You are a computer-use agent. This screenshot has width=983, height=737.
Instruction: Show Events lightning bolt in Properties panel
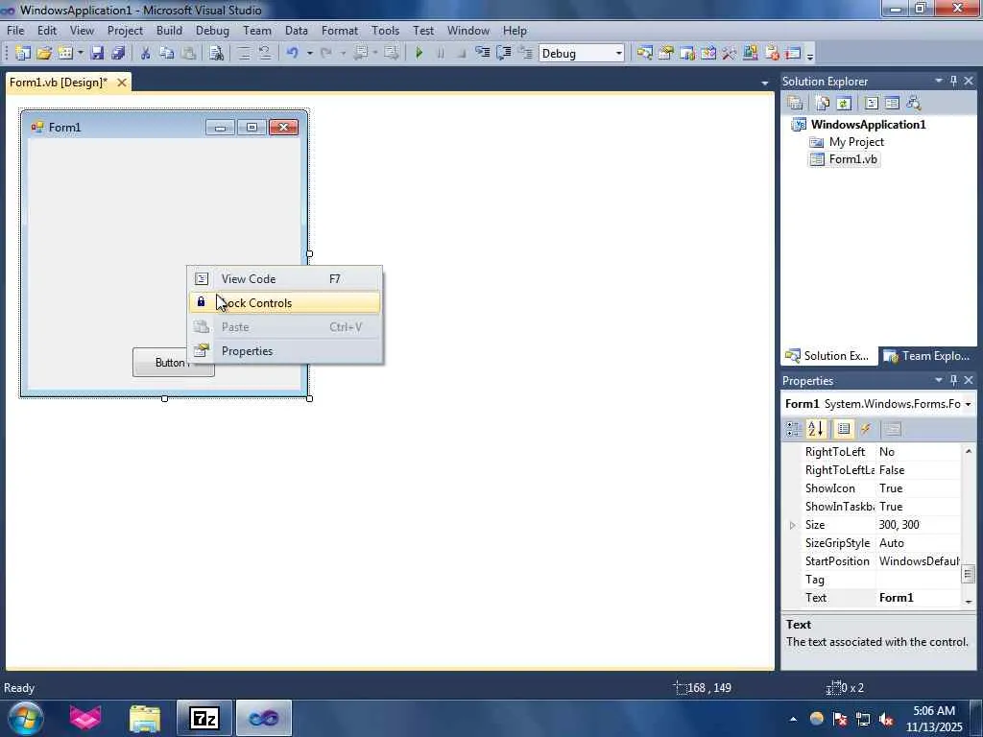[866, 429]
